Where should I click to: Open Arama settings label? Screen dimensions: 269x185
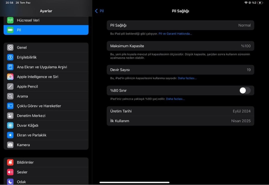[x=22, y=96]
